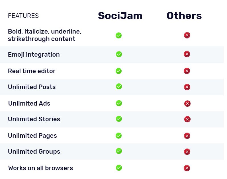Click green check for Works on all browsers
Viewport: 227px width, 179px height.
[119, 168]
